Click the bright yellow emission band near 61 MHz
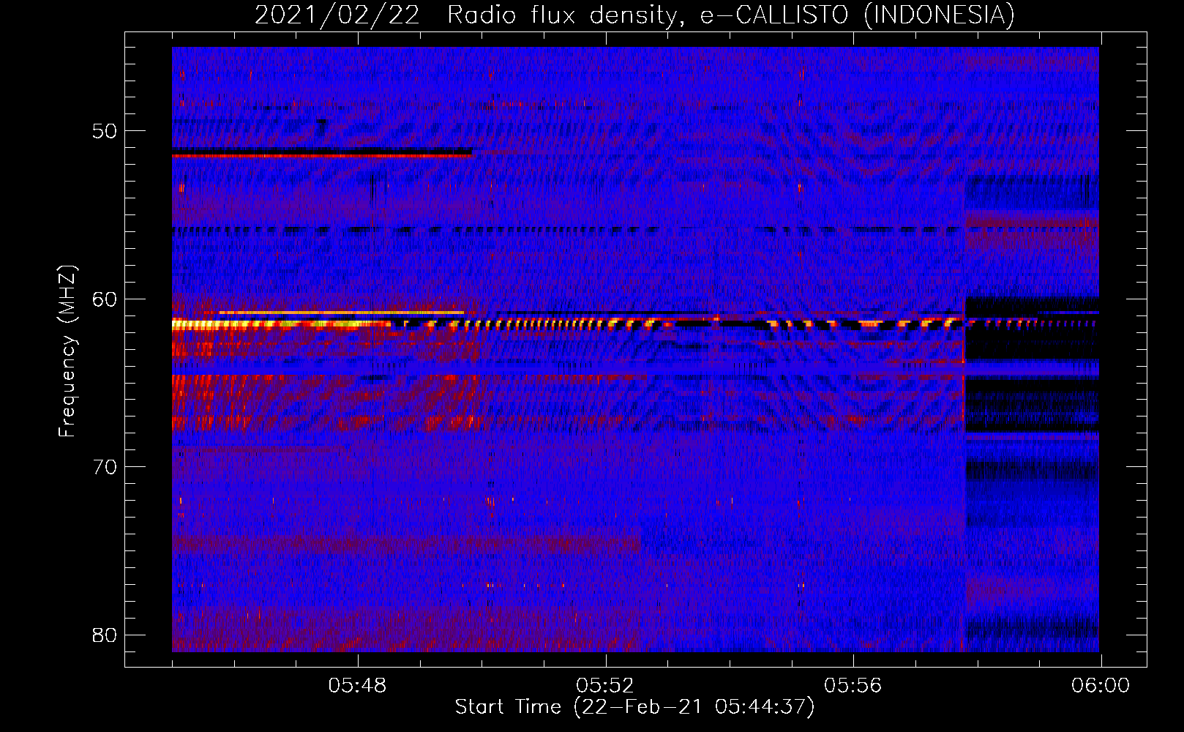 (282, 324)
